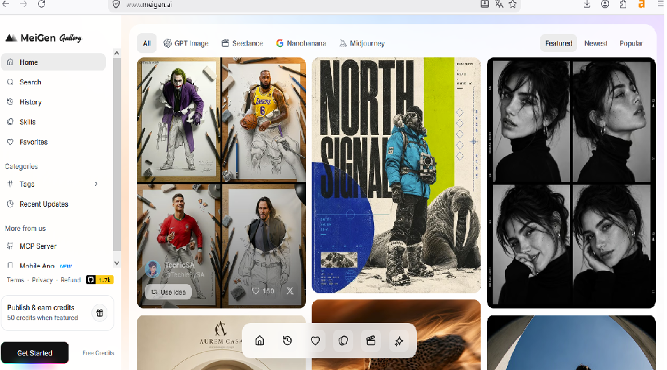Click the clapperboard video icon in floating toolbar

[371, 341]
